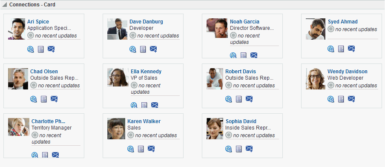Screen dimensions: 385x167
Task: Open Noah Garcia's profile link
Action: click(244, 22)
